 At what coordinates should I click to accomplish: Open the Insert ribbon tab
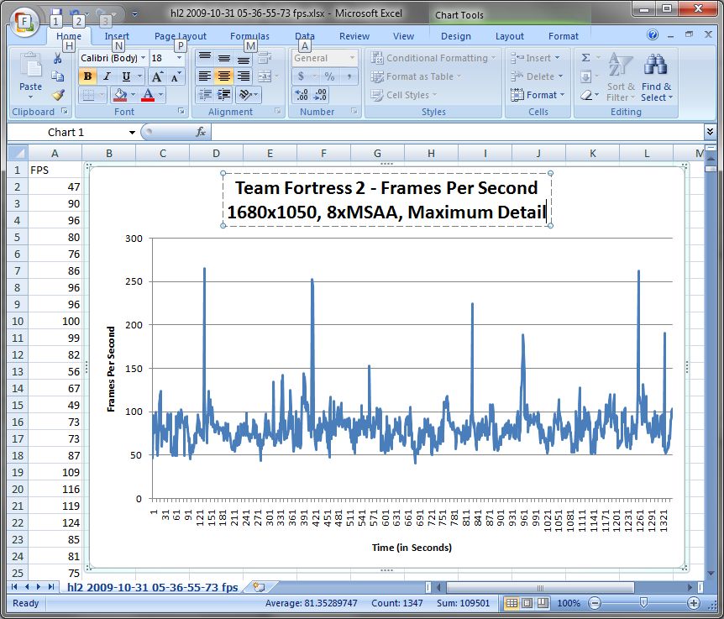tap(117, 36)
